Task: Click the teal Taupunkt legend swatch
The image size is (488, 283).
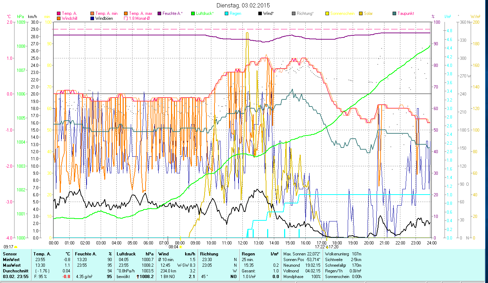Action: pos(394,13)
